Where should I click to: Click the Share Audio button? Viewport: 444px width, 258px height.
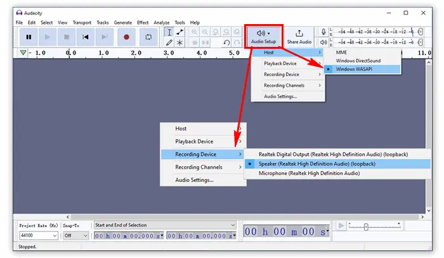[299, 37]
